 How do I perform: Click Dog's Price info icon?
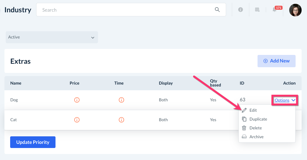77,100
